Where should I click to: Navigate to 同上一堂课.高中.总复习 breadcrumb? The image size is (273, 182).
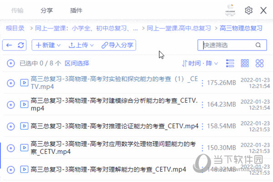click(x=179, y=28)
